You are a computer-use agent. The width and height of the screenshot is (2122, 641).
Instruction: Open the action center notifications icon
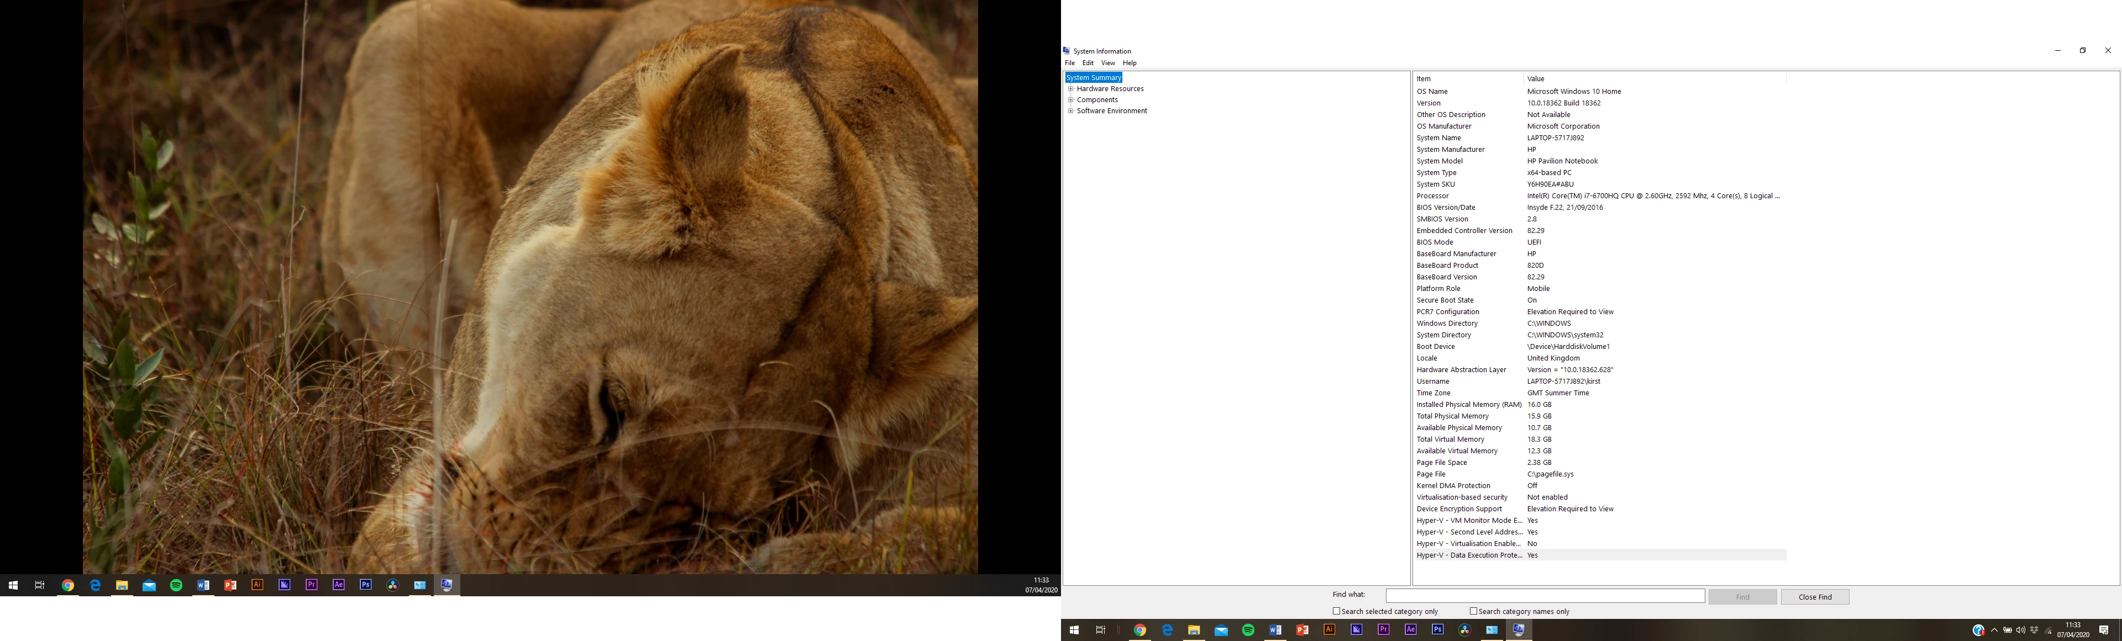(x=2104, y=631)
